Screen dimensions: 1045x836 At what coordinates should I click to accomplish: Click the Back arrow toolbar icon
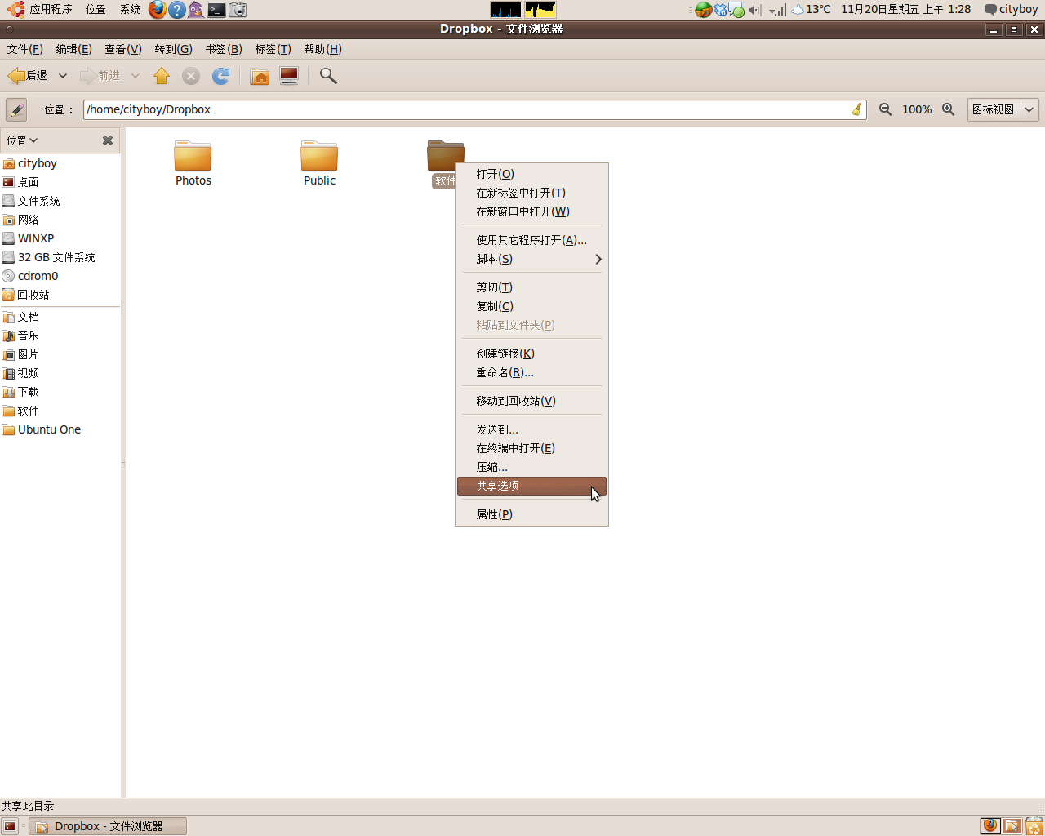pos(16,76)
